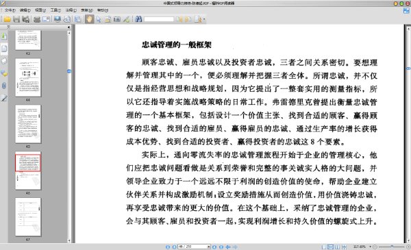Image resolution: width=411 pixels, height=250 pixels.
Task: Open the search options dropdown arrow
Action: [204, 19]
